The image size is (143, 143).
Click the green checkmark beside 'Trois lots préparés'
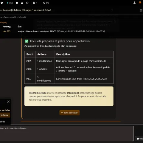27,41
